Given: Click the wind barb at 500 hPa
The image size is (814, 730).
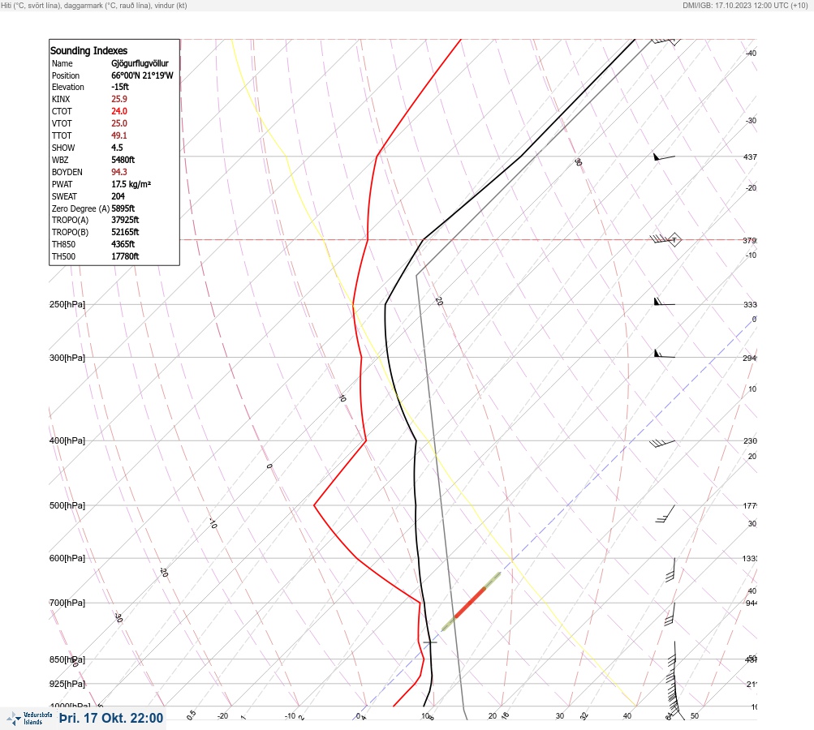Looking at the screenshot, I should coord(665,513).
